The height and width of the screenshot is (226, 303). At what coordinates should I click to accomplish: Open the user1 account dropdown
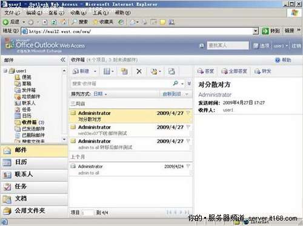pyautogui.click(x=281, y=46)
